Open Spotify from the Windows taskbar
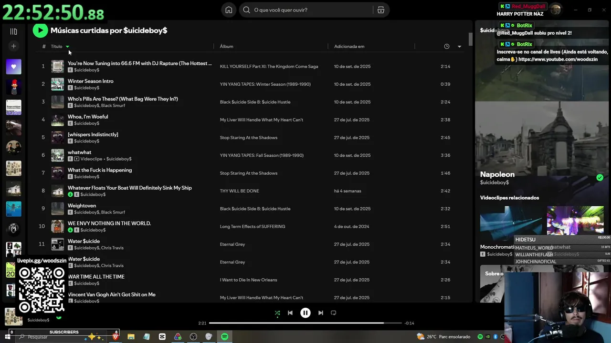 click(224, 337)
